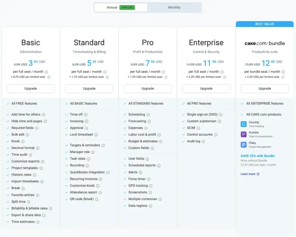Click the Recurring Invoices feature
Image resolution: width=296 pixels, height=237 pixels.
[84, 179]
